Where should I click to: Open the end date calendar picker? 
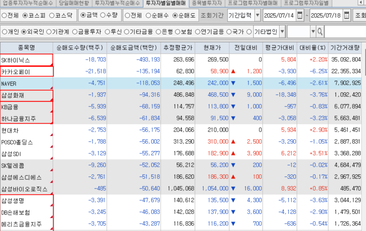(x=346, y=16)
